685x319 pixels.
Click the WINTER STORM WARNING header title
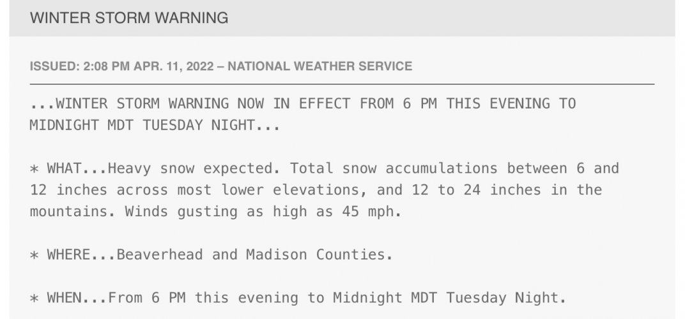129,18
